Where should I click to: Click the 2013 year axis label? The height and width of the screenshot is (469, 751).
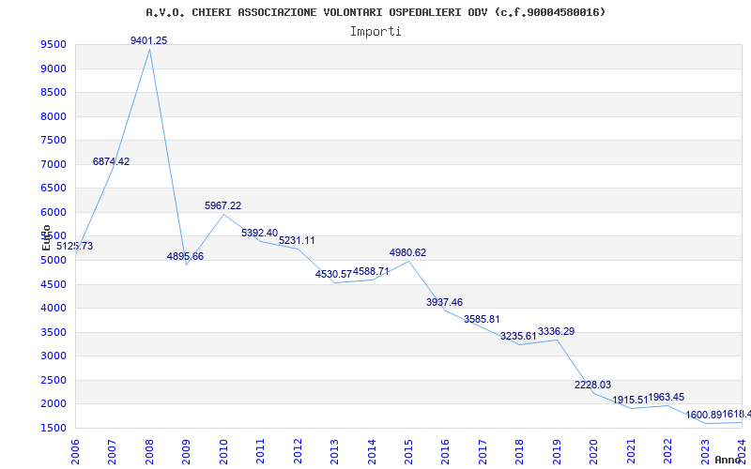point(334,452)
